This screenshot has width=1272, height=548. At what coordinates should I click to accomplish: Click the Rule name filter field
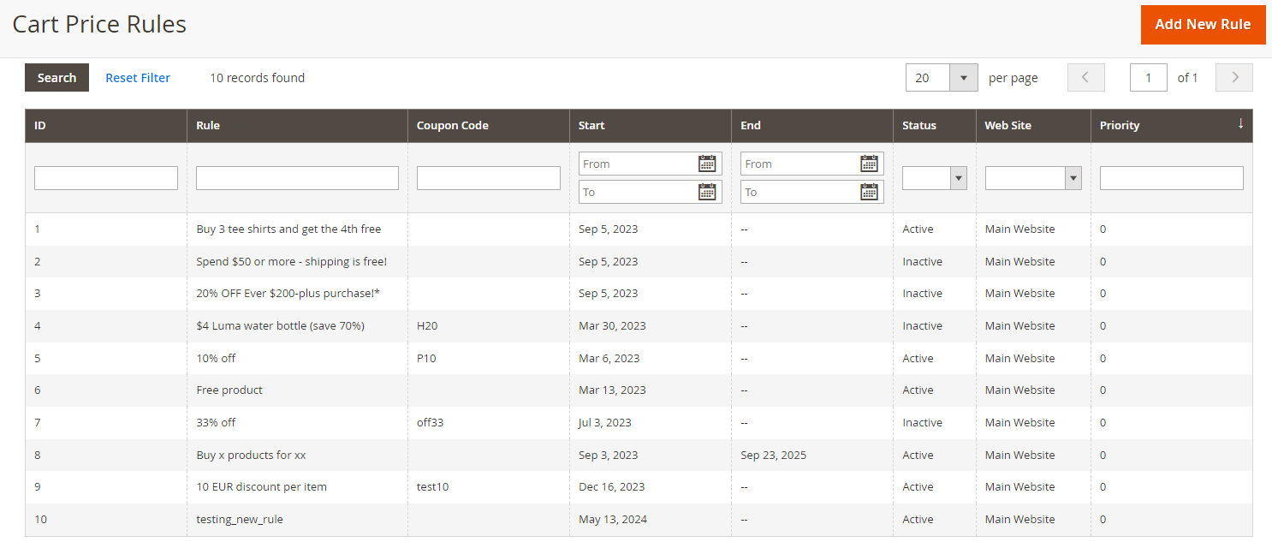tap(297, 178)
